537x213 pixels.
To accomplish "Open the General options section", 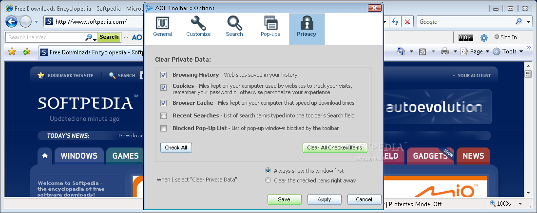I will pyautogui.click(x=163, y=27).
